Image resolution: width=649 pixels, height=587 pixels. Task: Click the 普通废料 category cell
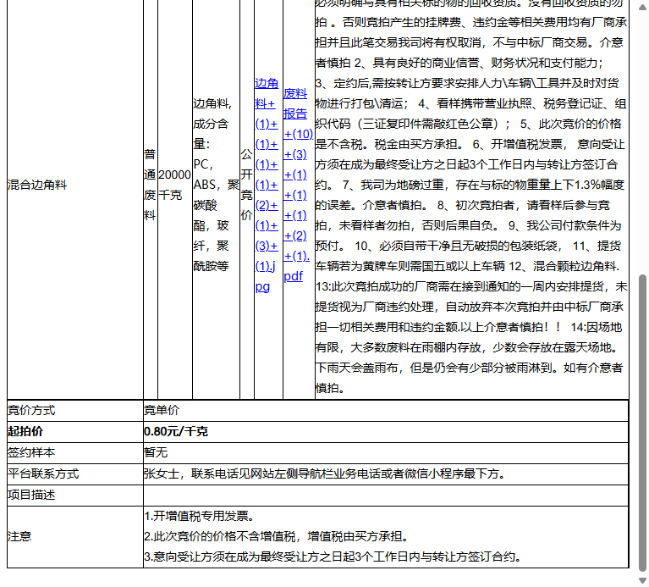pyautogui.click(x=150, y=185)
